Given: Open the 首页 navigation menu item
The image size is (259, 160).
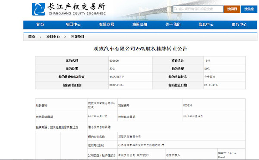Looking at the screenshot, I should pyautogui.click(x=40, y=25).
